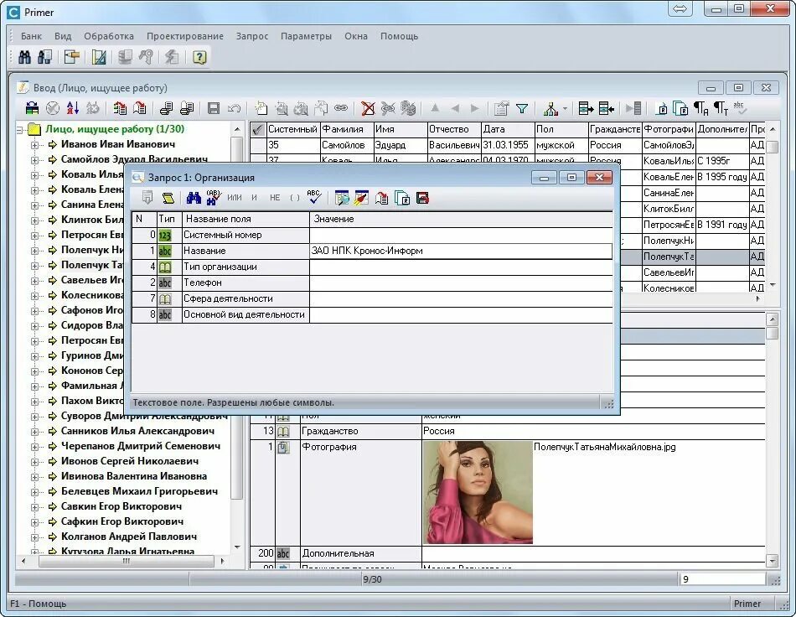The width and height of the screenshot is (796, 617).
Task: Open the Помощь menu
Action: (x=399, y=36)
